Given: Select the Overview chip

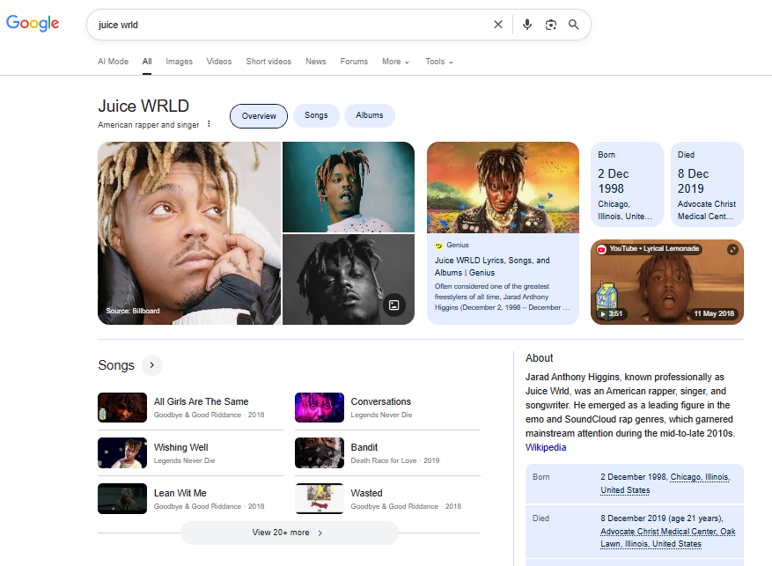Looking at the screenshot, I should coord(259,116).
